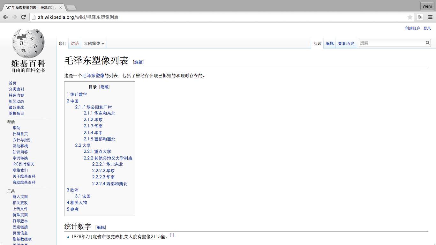The image size is (436, 245).
Task: Open the Weiyi profile menu button
Action: tap(427, 6)
